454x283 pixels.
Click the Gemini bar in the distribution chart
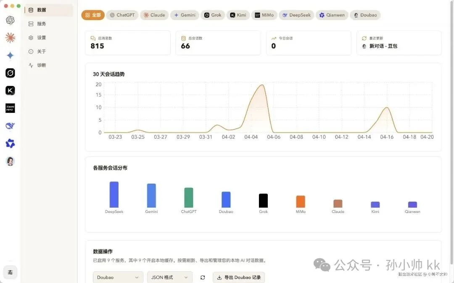(151, 195)
